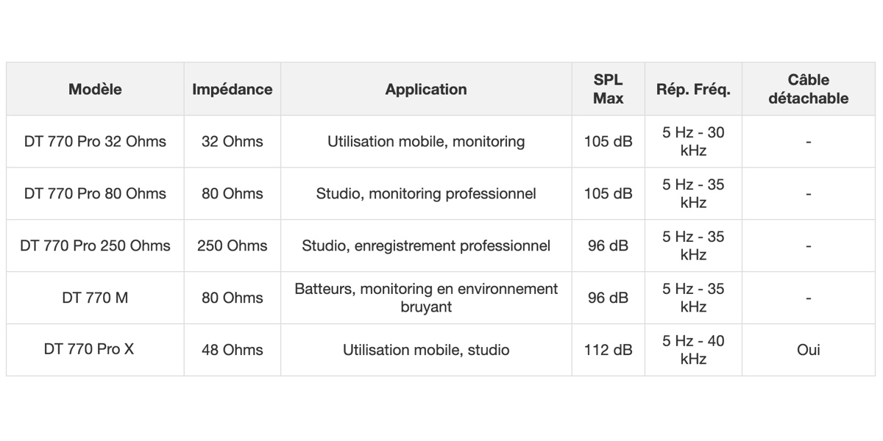The image size is (883, 441).
Task: Select the '5 Hz - 40 kHz' frequency cell
Action: click(693, 350)
